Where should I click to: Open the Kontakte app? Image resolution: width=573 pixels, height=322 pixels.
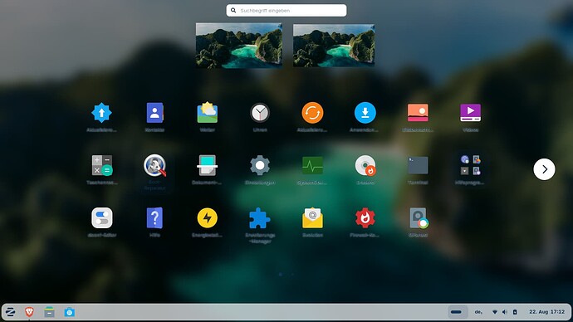coord(154,113)
